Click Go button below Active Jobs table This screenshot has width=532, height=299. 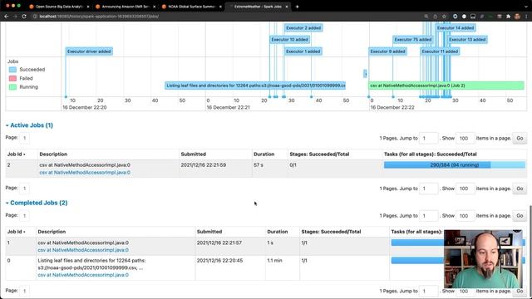pos(520,189)
